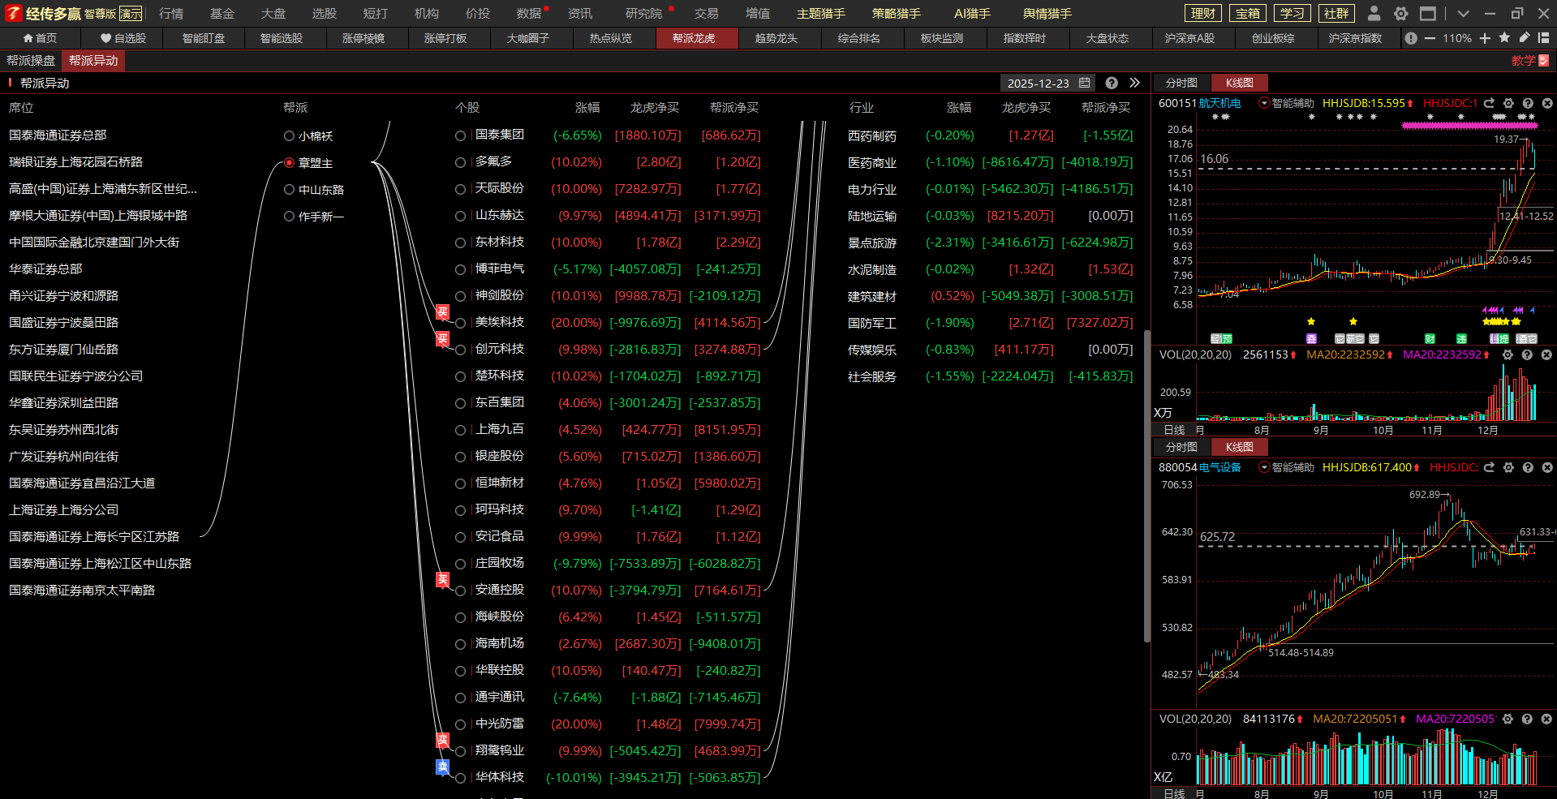Expand panel with double chevron arrow
Screen dimensions: 1557x799
click(1134, 83)
